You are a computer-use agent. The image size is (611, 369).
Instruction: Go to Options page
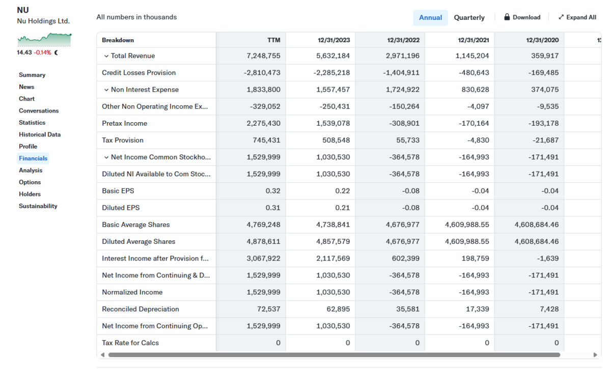pyautogui.click(x=30, y=182)
